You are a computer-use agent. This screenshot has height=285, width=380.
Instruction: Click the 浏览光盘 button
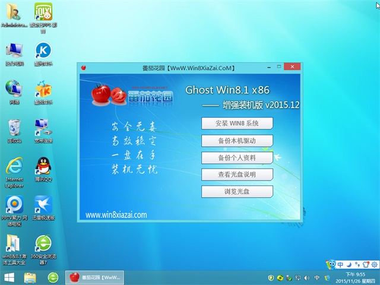[x=237, y=192]
